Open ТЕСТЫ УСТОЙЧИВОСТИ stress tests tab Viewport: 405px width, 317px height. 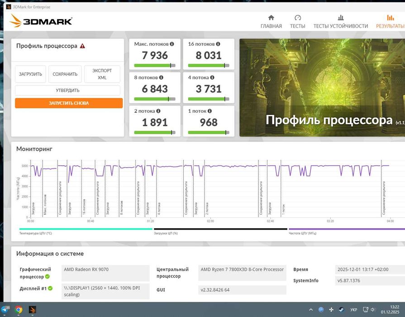coord(341,22)
